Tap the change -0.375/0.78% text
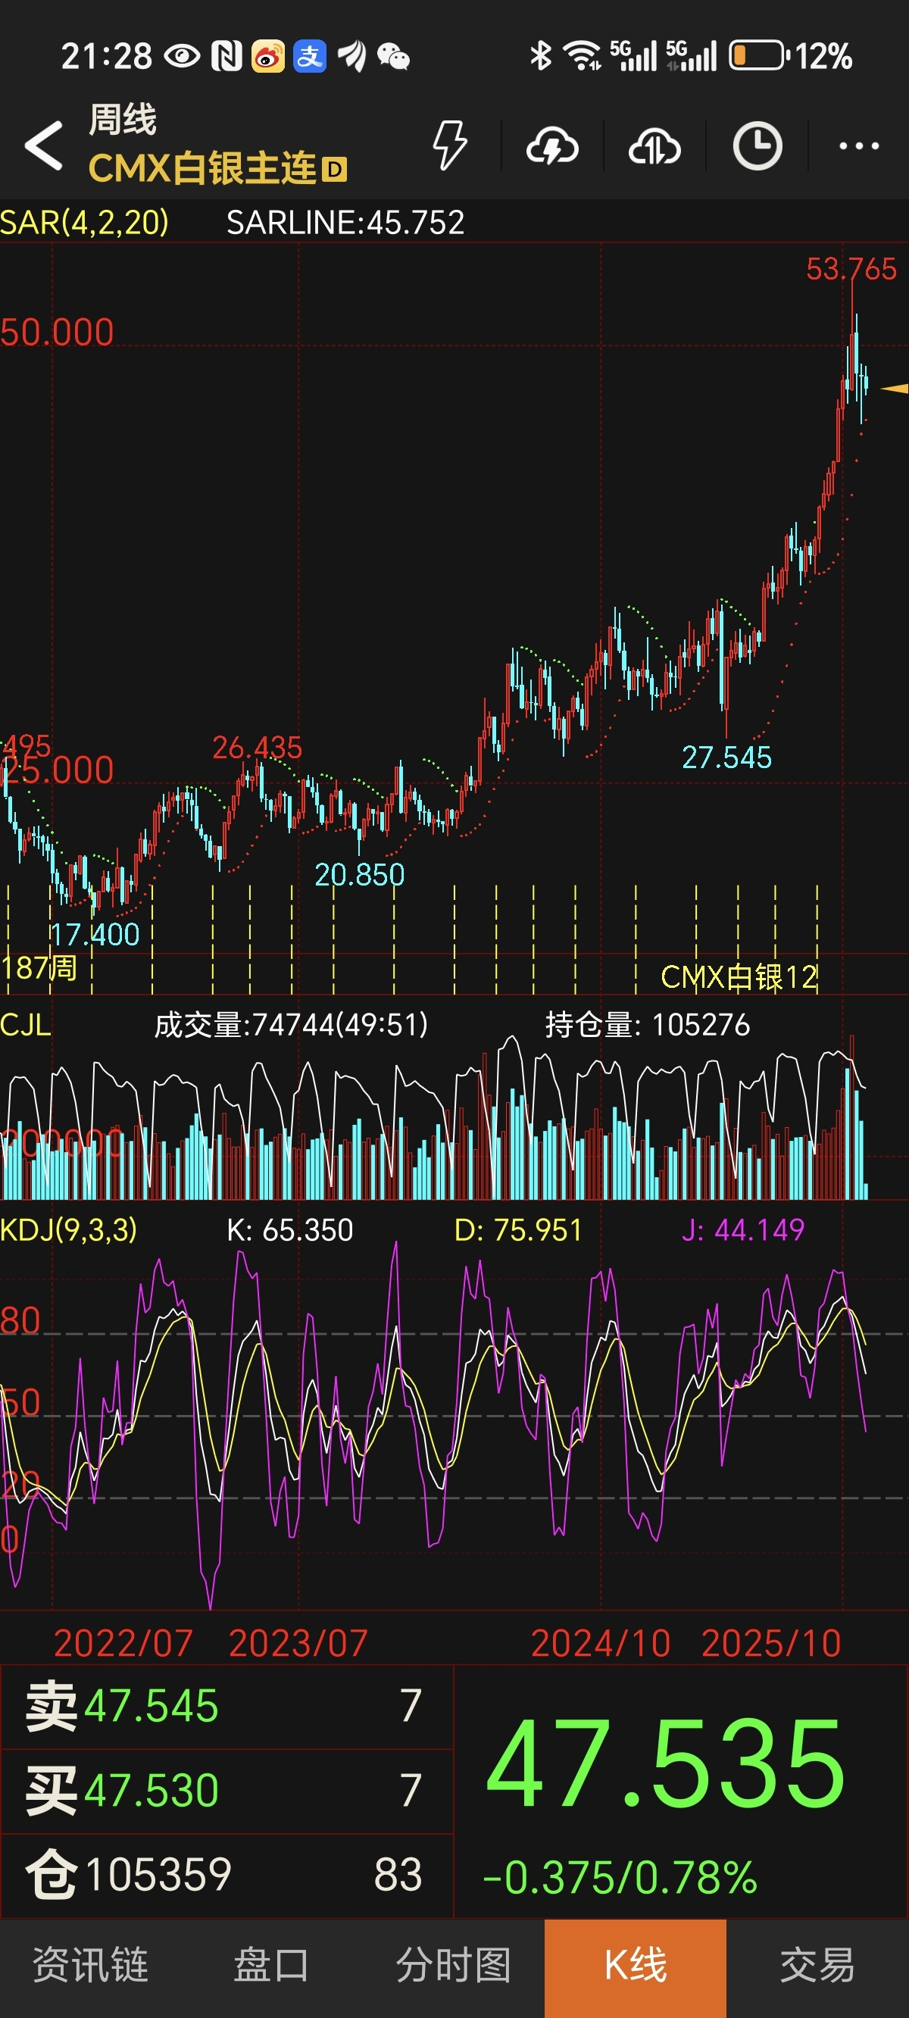 click(x=620, y=1879)
